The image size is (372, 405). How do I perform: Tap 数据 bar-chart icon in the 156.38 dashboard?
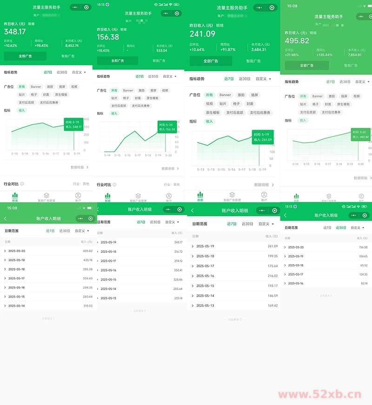[x=108, y=196]
